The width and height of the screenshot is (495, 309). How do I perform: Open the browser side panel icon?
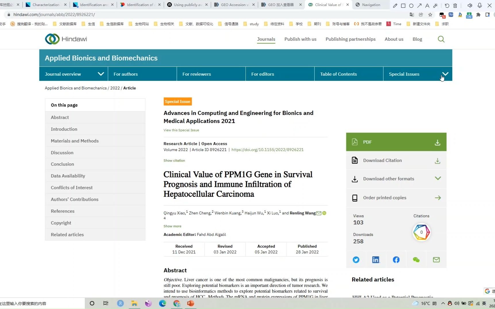487,15
